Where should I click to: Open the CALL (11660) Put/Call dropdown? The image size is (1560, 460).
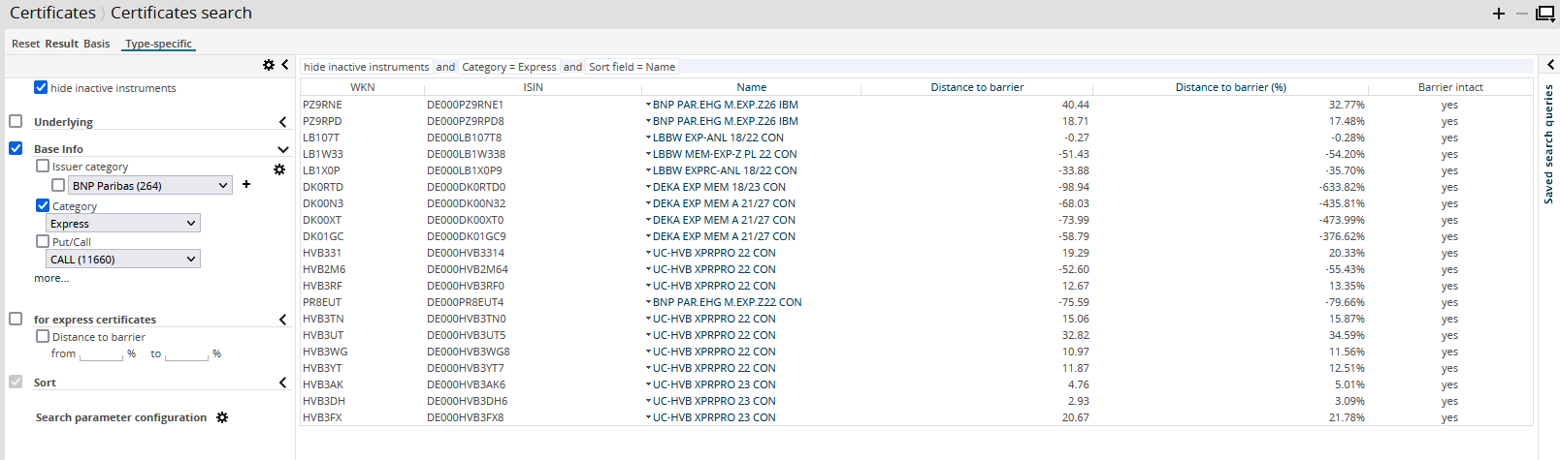click(x=123, y=260)
